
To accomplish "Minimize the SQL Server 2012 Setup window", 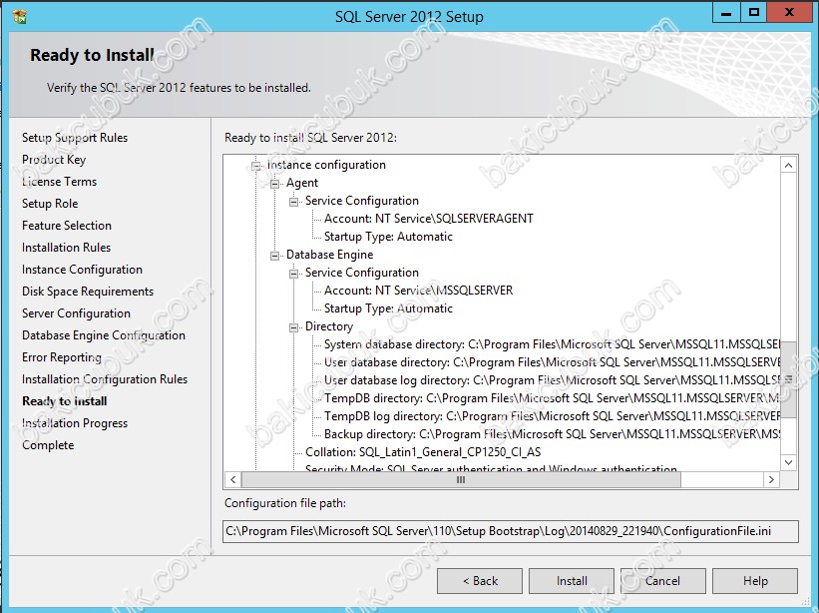I will pos(726,13).
